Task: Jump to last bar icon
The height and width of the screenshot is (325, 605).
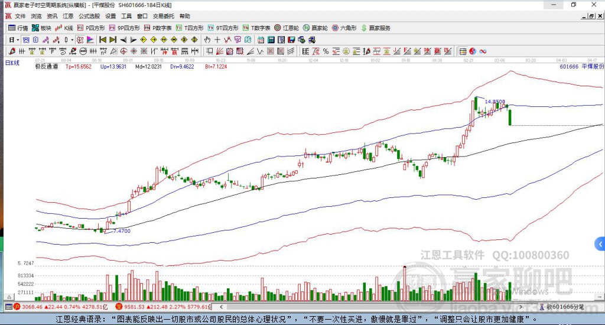Action: [113, 40]
